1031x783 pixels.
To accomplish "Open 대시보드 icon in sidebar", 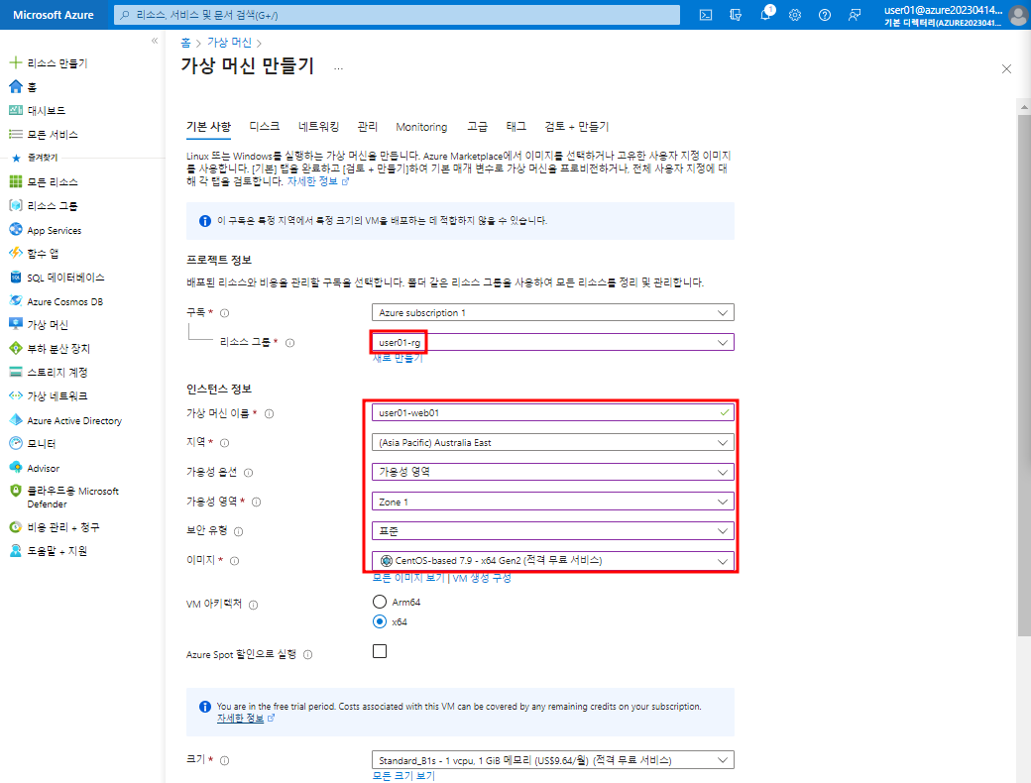I will click(15, 110).
